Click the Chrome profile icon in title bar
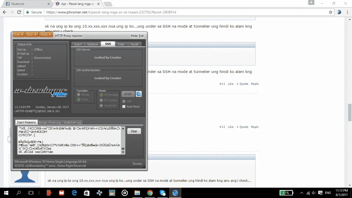This screenshot has height=198, width=352. 311,3
